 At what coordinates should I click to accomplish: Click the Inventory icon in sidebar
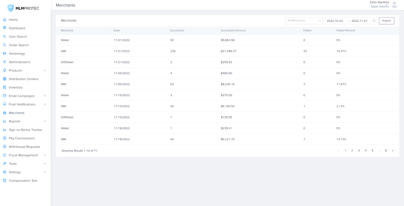pyautogui.click(x=5, y=88)
